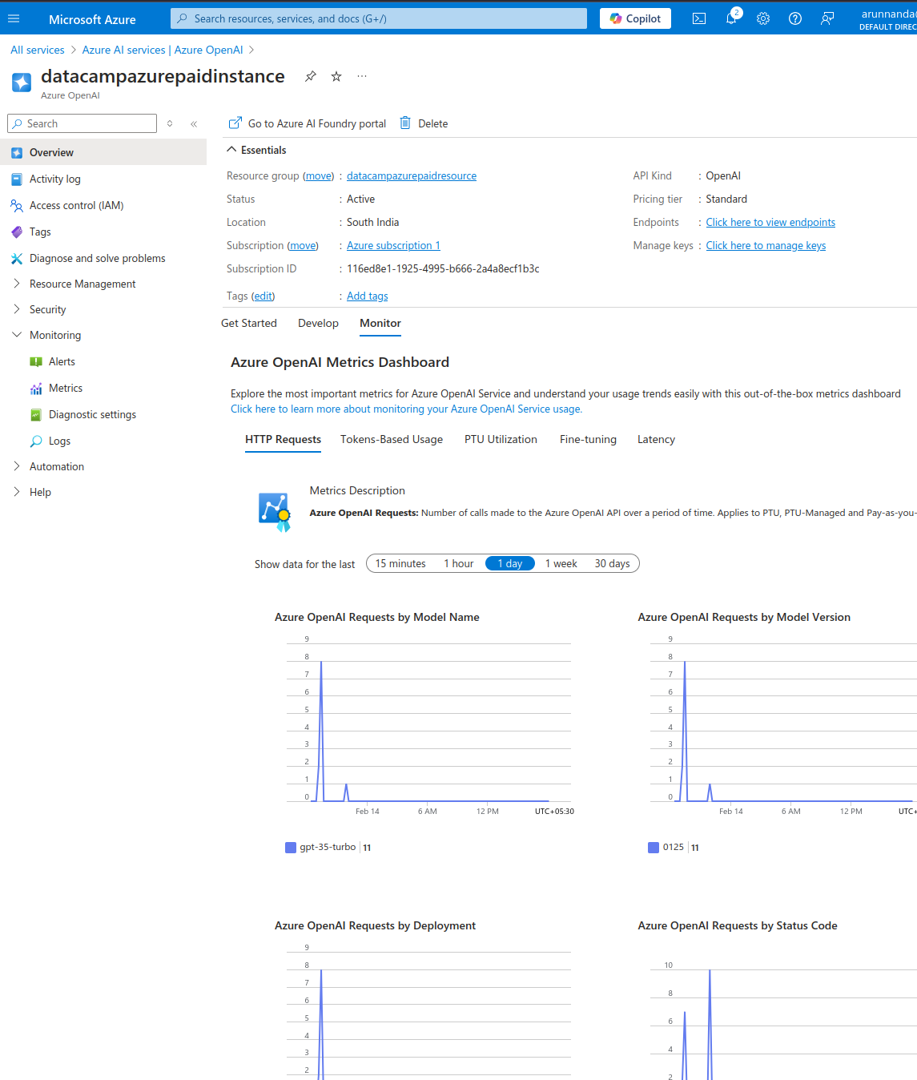The image size is (917, 1080).
Task: Pin datacampazurepaidinstance to dashboard
Action: pos(311,76)
